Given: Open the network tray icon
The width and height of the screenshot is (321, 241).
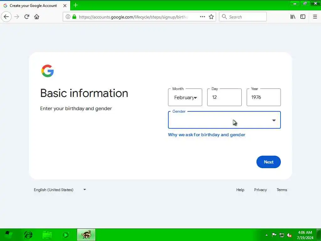Looking at the screenshot, I should 282,235.
